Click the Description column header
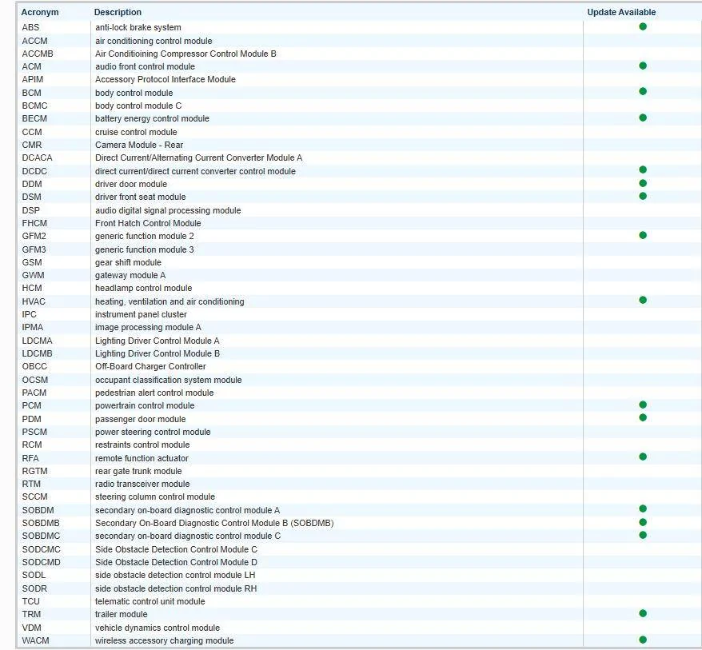 [x=118, y=12]
